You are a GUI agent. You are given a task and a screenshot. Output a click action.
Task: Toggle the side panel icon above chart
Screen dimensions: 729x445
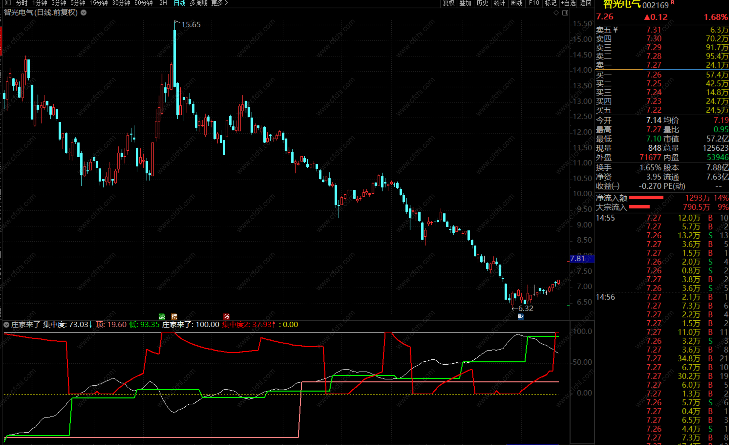[x=565, y=13]
